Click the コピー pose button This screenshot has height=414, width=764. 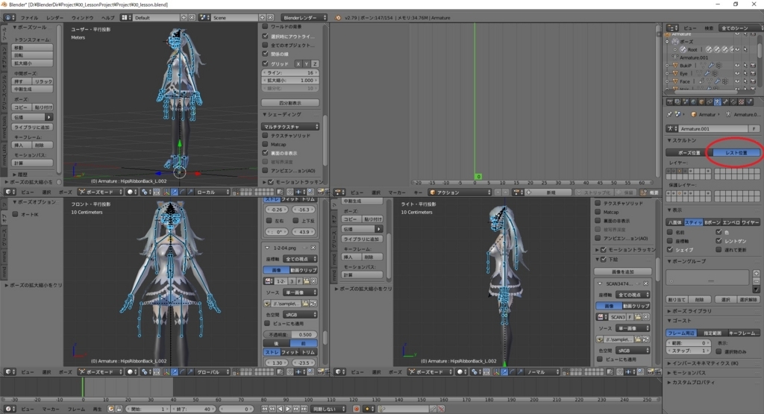(22, 107)
